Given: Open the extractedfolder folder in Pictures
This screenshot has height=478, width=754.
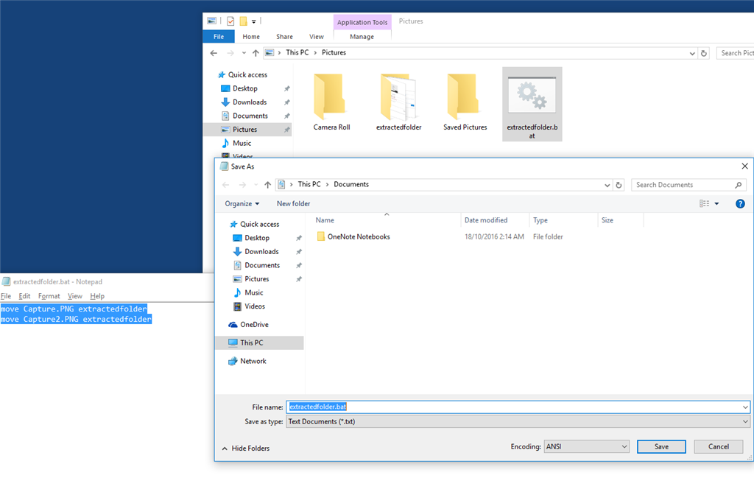Looking at the screenshot, I should pos(398,102).
